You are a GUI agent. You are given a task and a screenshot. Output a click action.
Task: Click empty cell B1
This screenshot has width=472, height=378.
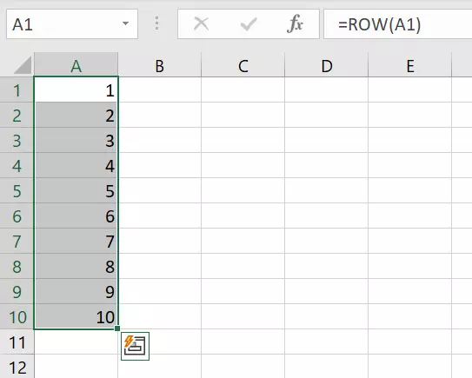click(160, 90)
